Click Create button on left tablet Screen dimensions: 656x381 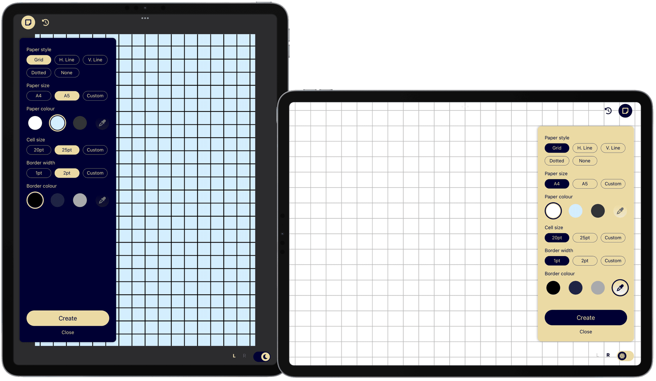67,318
